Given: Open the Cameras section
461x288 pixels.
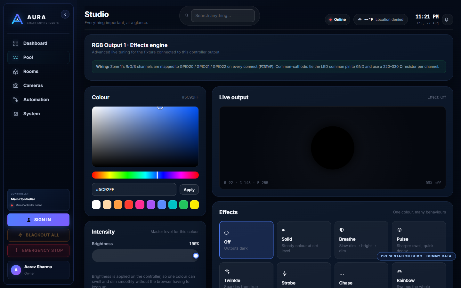Looking at the screenshot, I should click(x=38, y=85).
